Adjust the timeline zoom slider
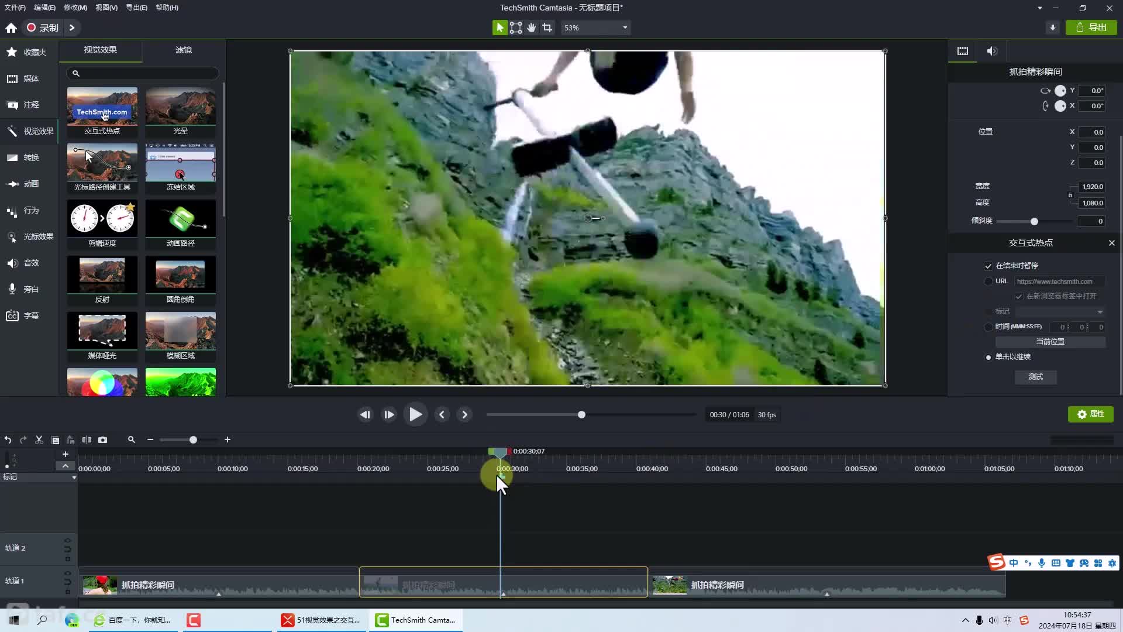Viewport: 1123px width, 632px height. tap(188, 440)
